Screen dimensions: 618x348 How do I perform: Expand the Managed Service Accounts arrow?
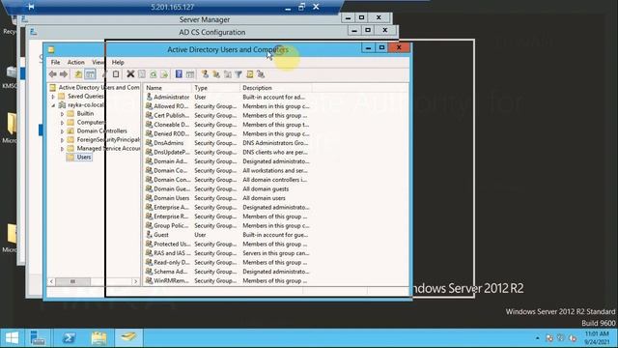[x=62, y=149]
